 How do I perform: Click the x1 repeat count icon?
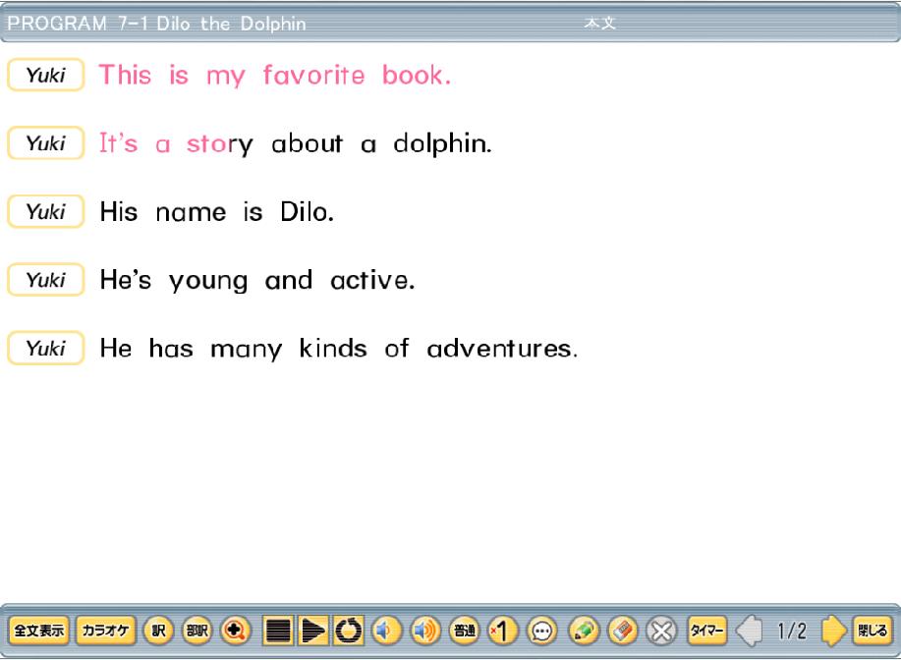503,631
